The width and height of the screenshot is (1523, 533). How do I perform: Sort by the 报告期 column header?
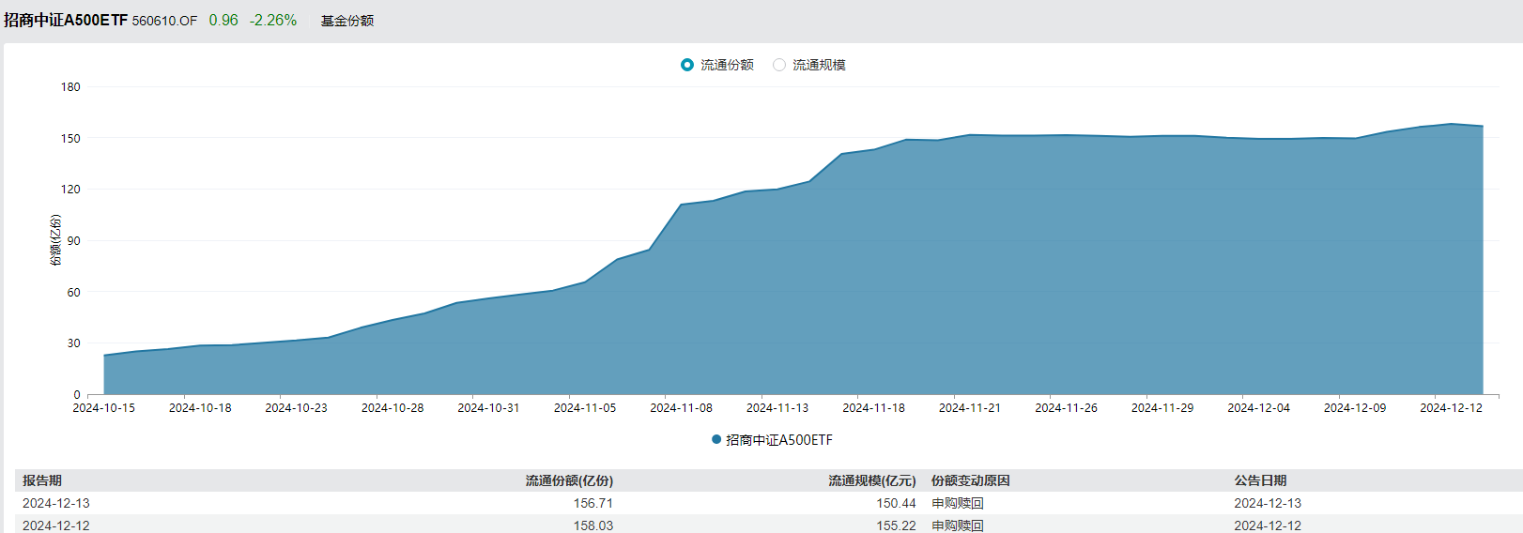click(42, 480)
